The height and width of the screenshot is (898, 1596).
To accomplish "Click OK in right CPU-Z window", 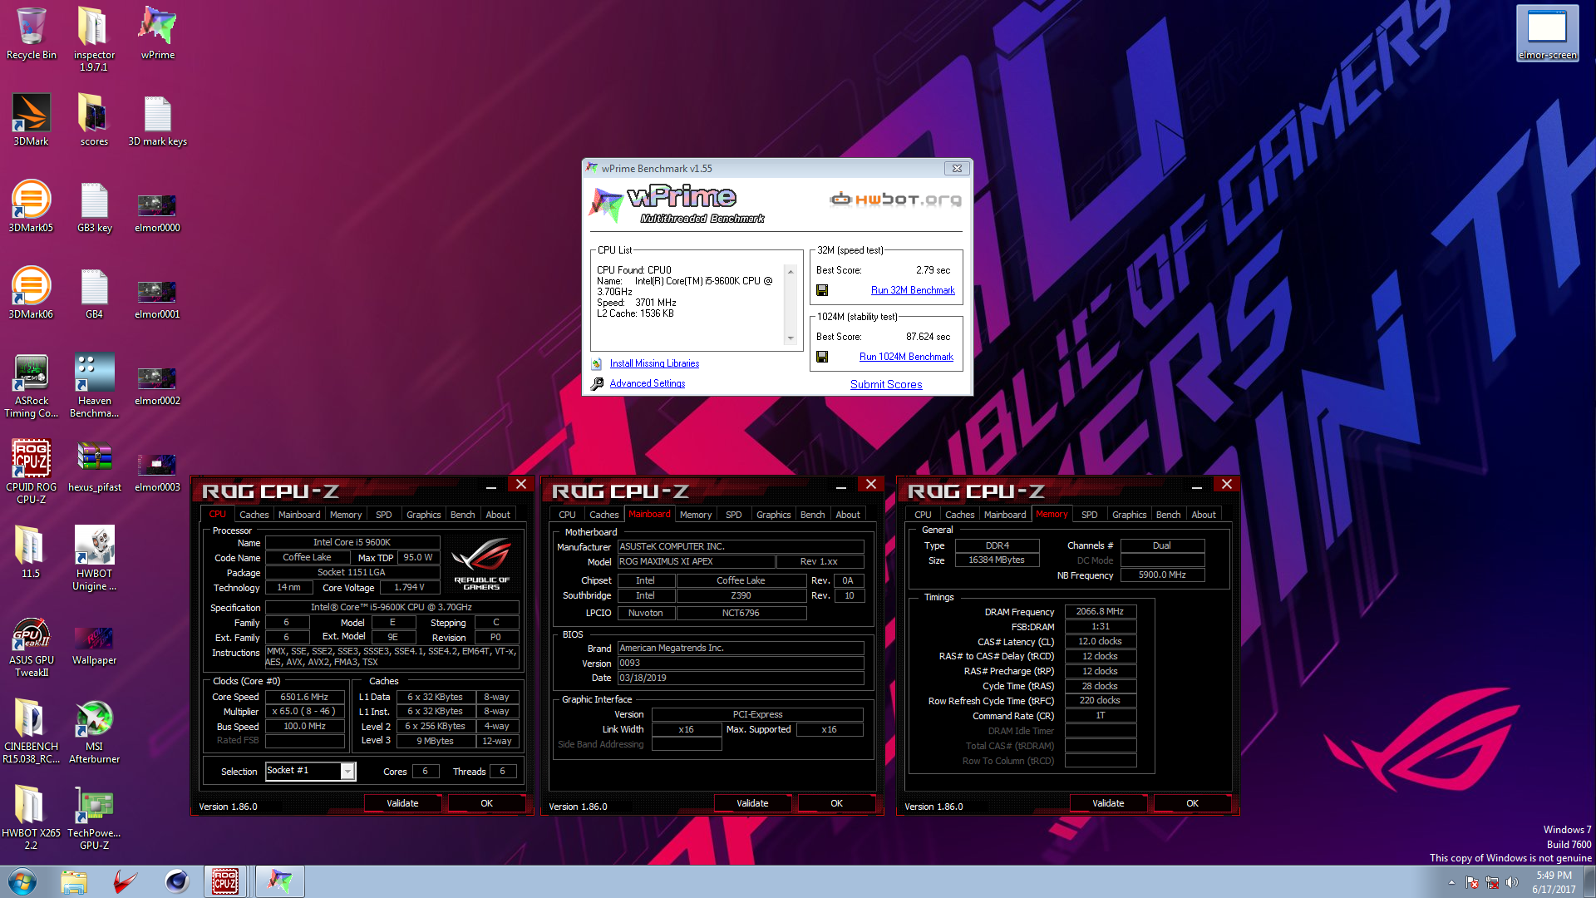I will coord(1192,803).
